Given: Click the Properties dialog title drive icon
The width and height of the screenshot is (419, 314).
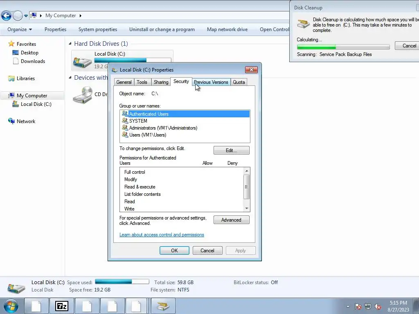Looking at the screenshot, I should pyautogui.click(x=115, y=70).
